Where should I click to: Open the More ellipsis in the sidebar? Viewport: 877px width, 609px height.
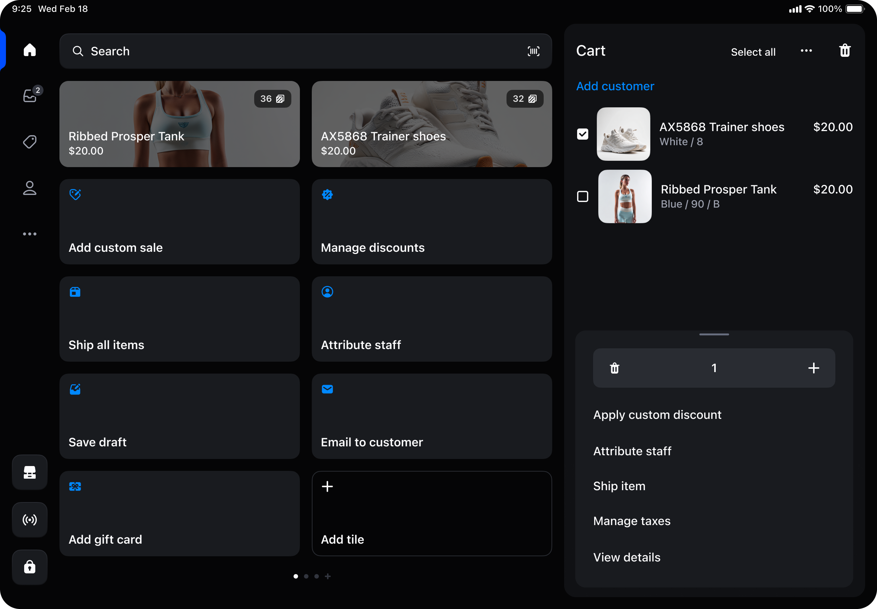[x=29, y=234]
